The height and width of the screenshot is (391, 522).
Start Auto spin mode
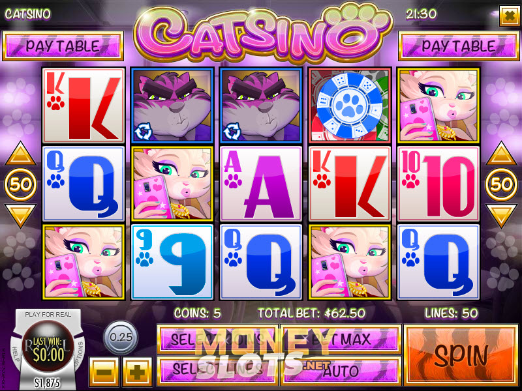pyautogui.click(x=341, y=371)
